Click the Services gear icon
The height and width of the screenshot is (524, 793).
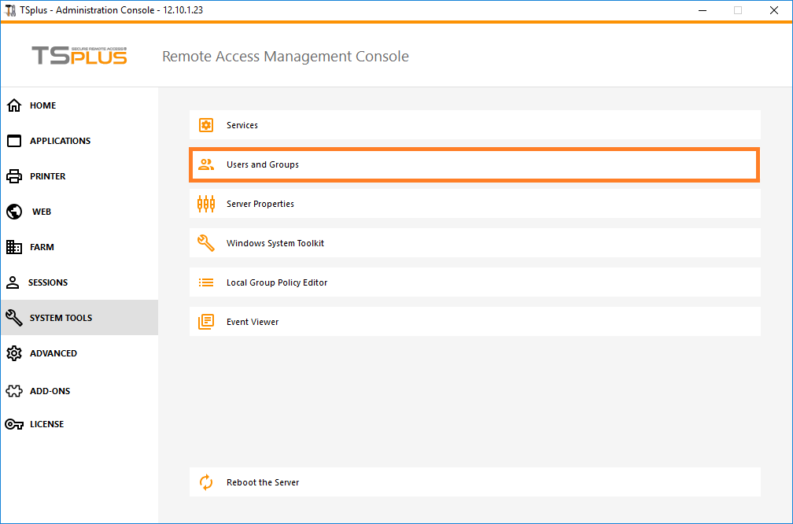pyautogui.click(x=206, y=125)
